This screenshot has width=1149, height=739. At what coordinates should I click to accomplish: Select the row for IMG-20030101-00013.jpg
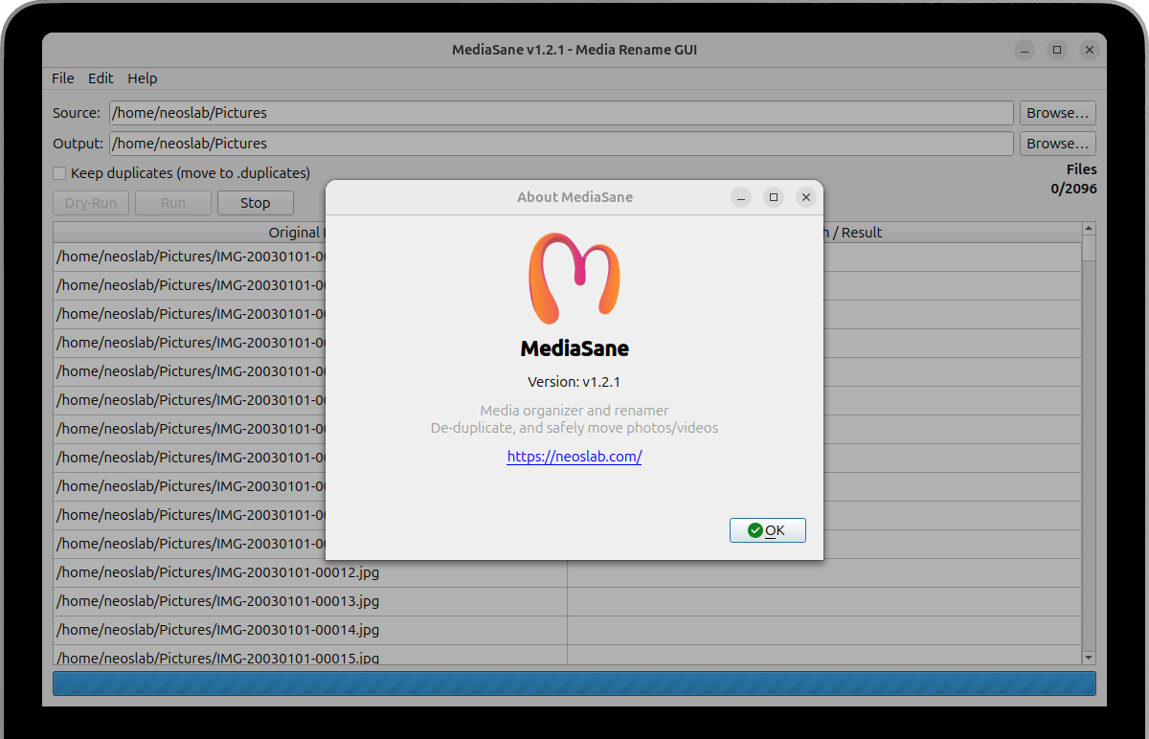click(x=287, y=601)
